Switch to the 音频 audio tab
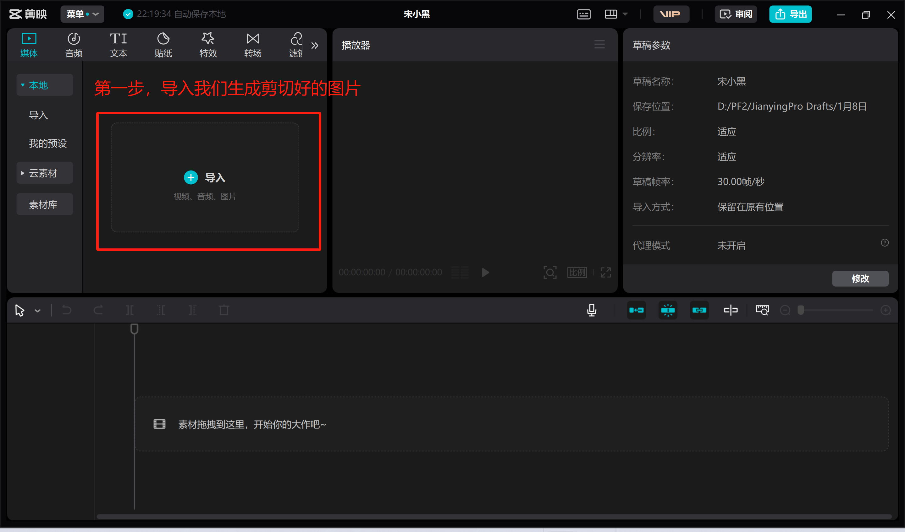The height and width of the screenshot is (532, 905). (x=74, y=45)
